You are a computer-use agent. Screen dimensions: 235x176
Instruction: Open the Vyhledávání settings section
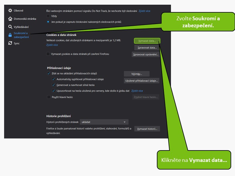[21, 27]
